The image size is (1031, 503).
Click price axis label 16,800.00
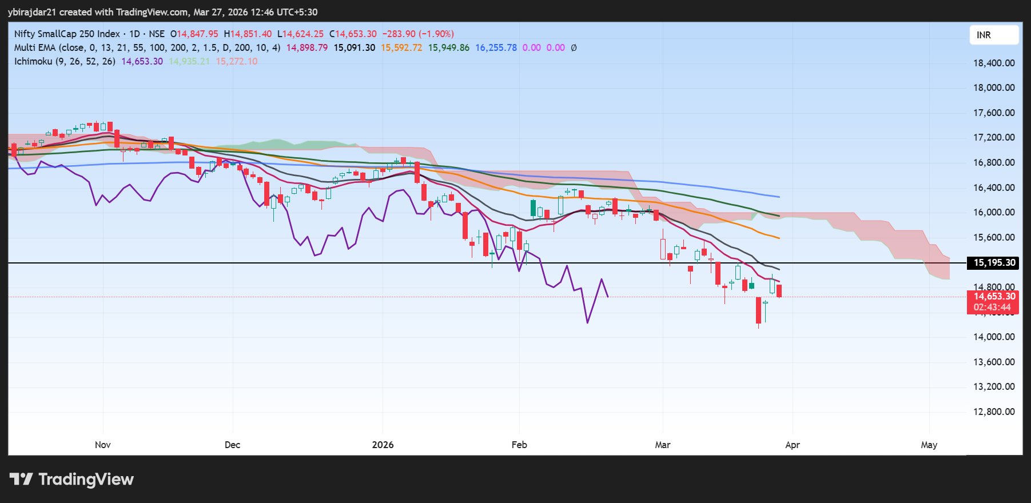click(x=994, y=162)
